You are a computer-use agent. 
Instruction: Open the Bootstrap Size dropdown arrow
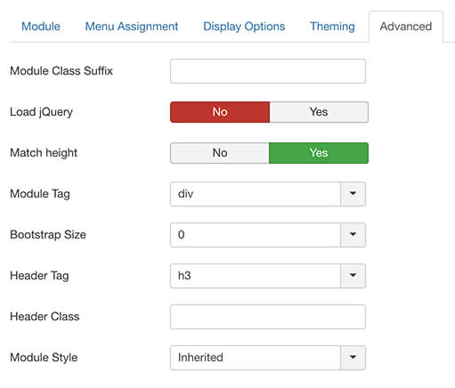point(353,235)
